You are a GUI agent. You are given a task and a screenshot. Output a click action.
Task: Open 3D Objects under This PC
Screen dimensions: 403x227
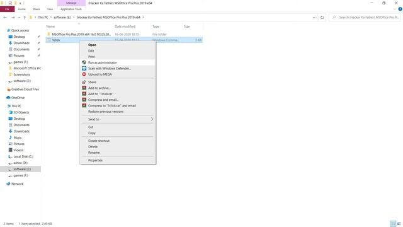[x=21, y=112]
